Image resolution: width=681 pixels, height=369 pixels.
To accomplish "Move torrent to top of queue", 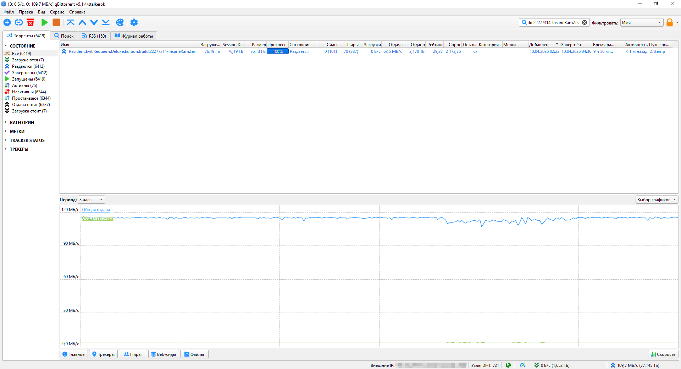I will 71,22.
